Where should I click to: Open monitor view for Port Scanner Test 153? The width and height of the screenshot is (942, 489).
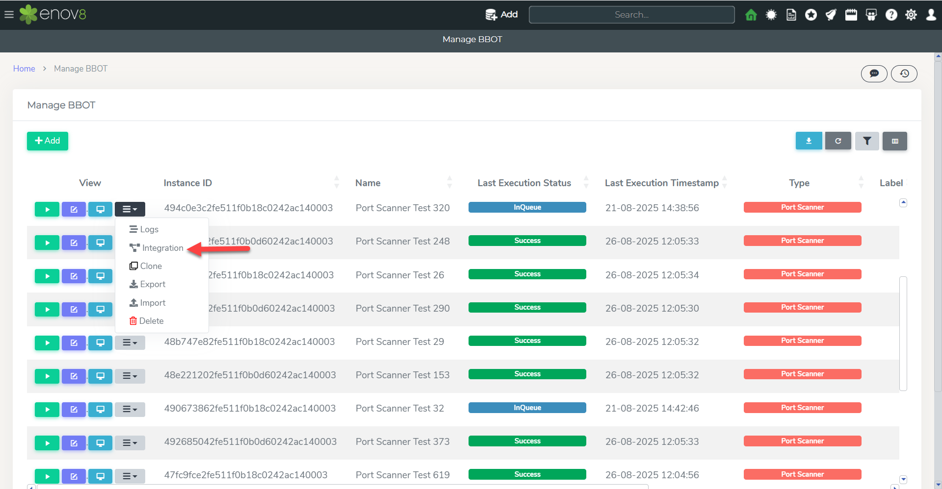(101, 376)
